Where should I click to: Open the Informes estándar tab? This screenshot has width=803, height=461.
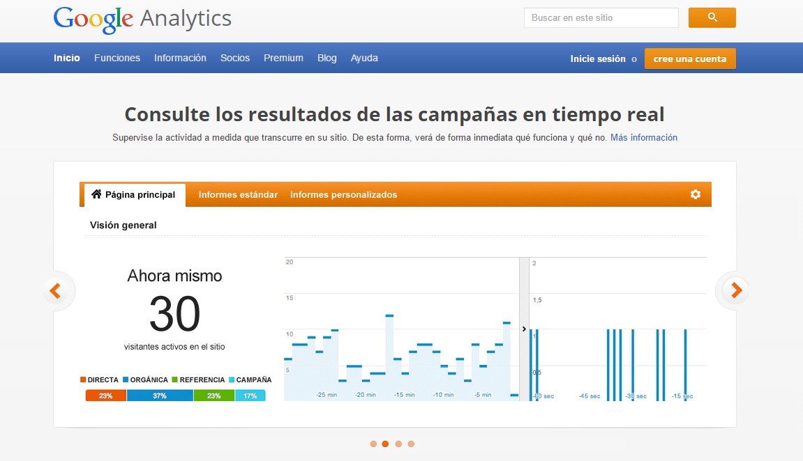click(238, 195)
